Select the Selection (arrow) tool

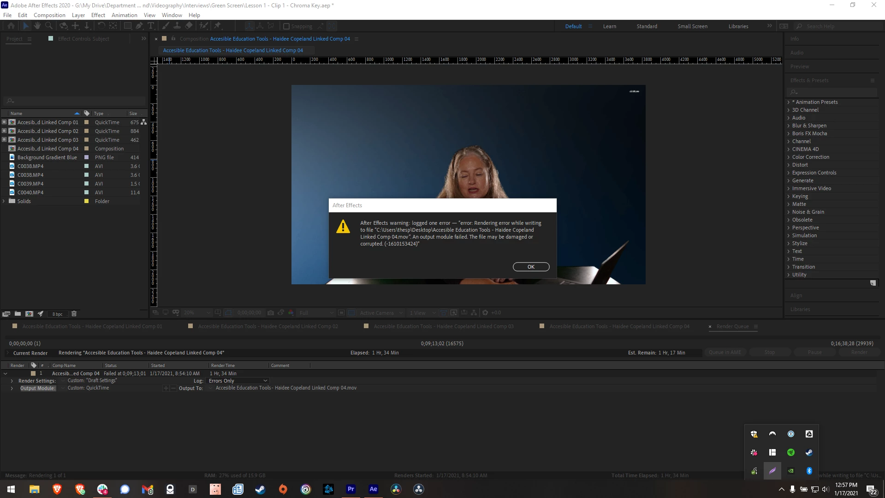25,26
